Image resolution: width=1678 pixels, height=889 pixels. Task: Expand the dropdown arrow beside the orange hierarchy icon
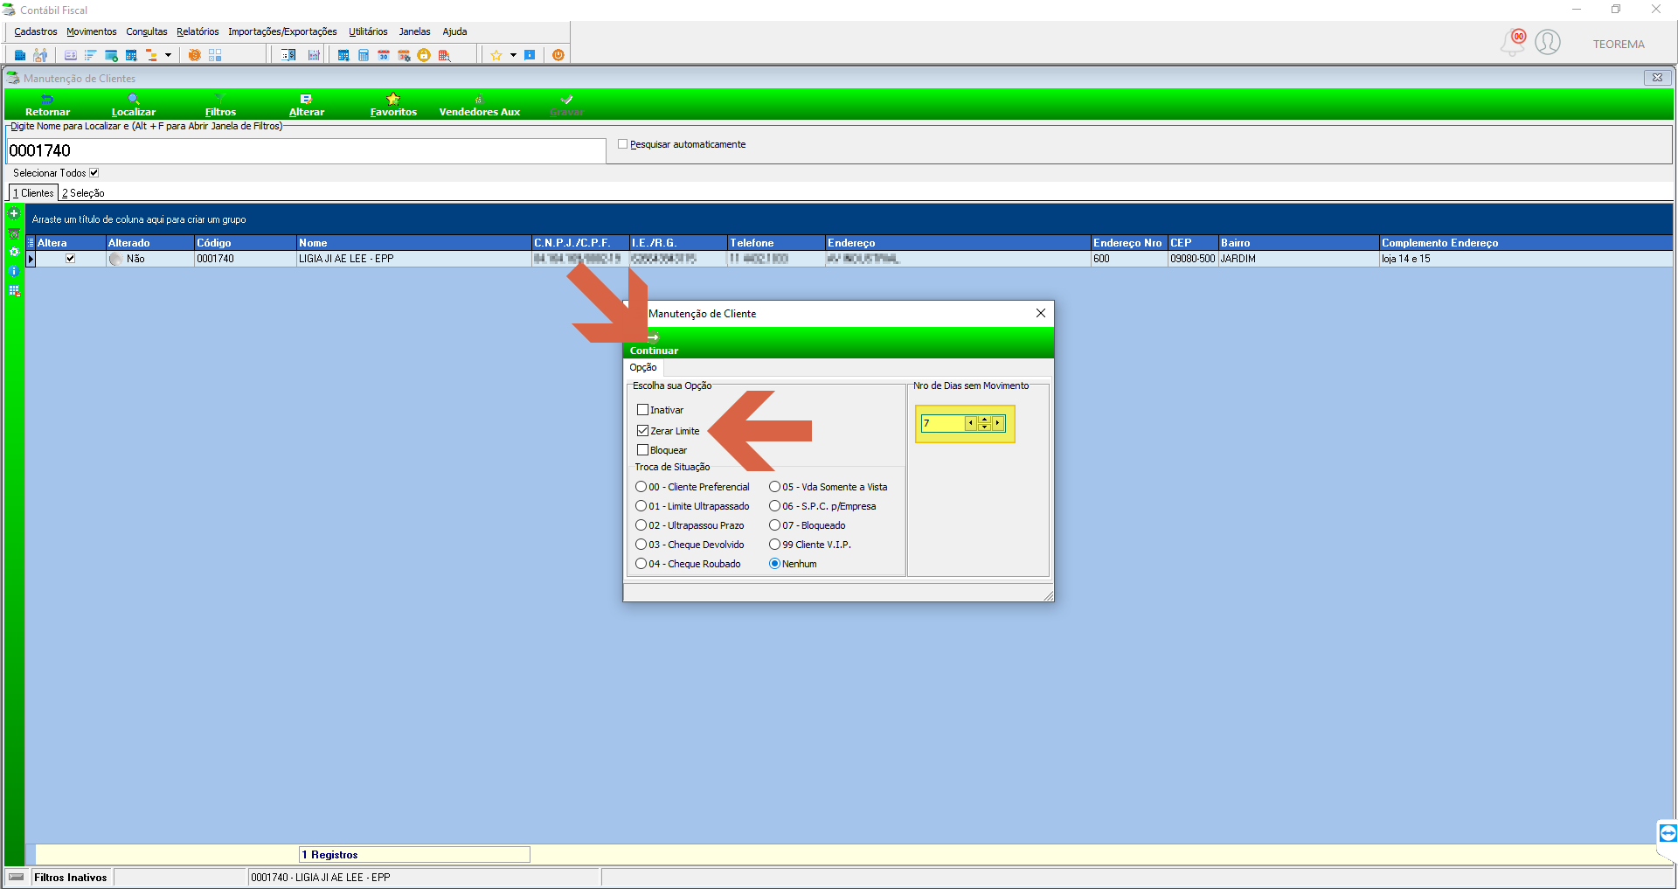click(x=168, y=55)
